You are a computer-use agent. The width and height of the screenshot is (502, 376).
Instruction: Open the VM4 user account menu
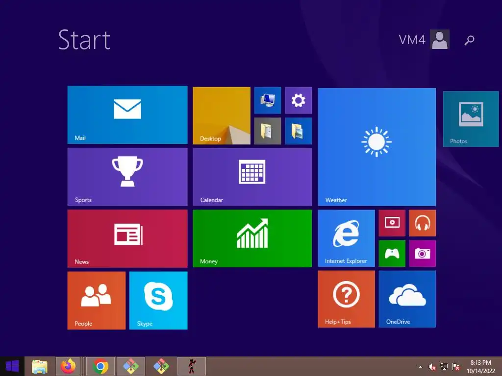pyautogui.click(x=424, y=39)
